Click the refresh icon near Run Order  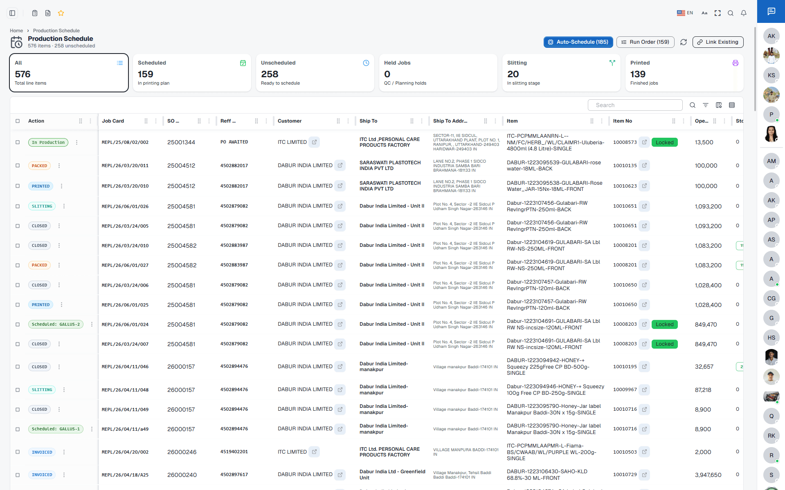coord(684,42)
